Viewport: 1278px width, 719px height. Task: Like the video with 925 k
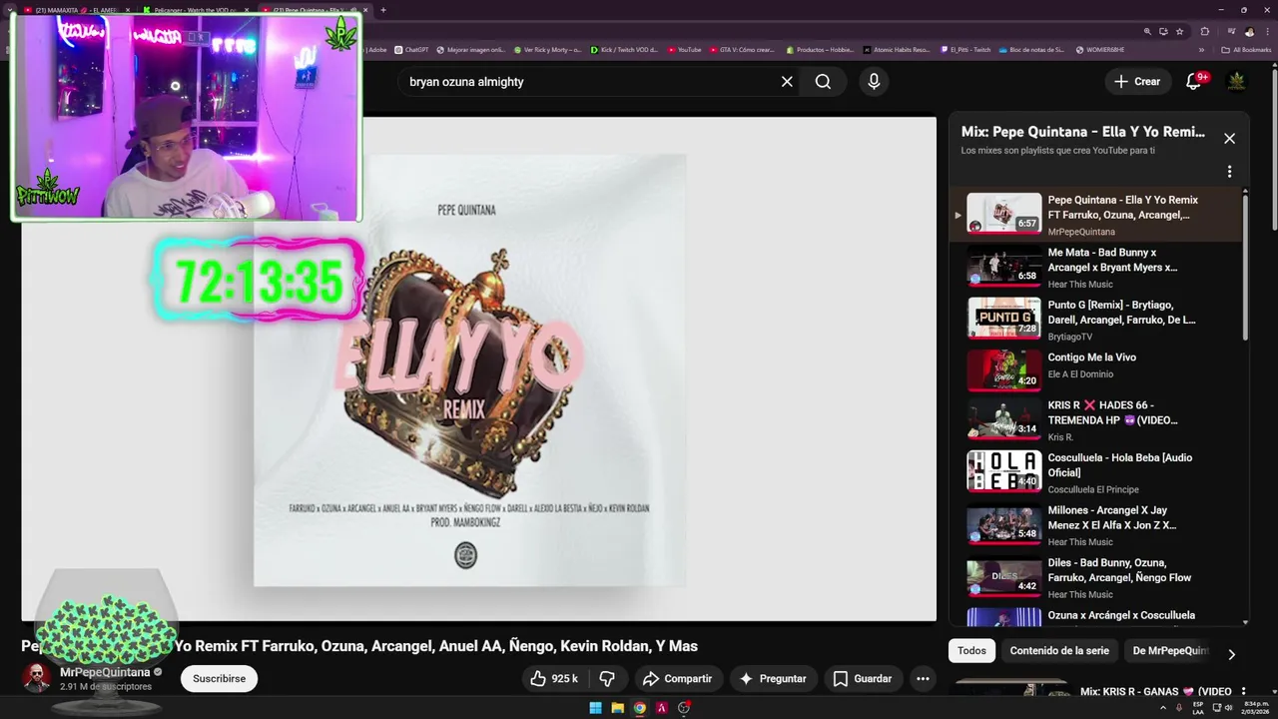554,679
